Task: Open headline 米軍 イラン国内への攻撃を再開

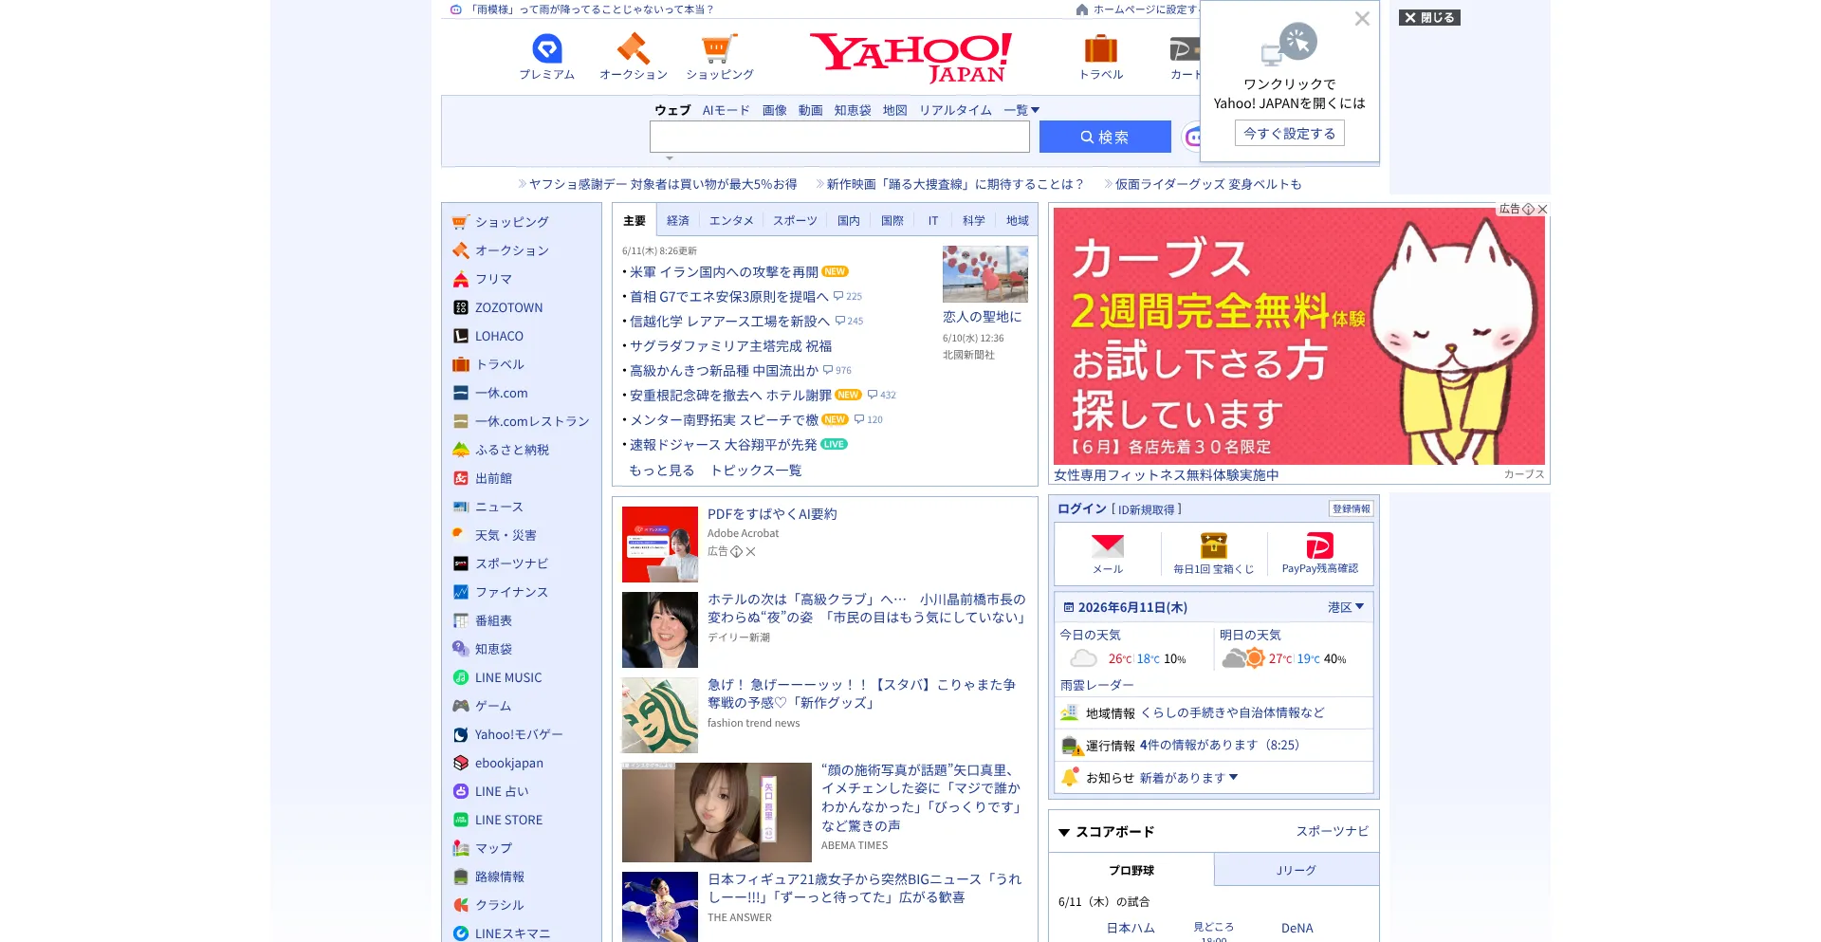Action: [724, 272]
